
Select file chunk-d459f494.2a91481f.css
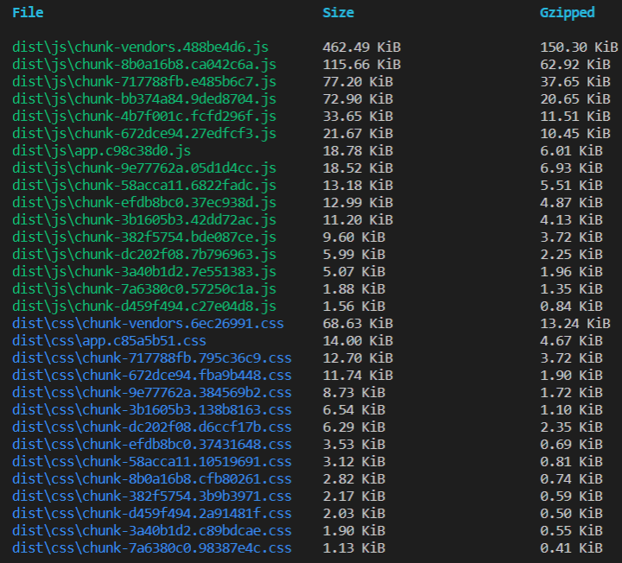152,513
